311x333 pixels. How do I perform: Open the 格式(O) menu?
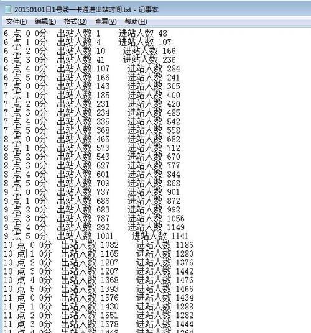tap(75, 22)
